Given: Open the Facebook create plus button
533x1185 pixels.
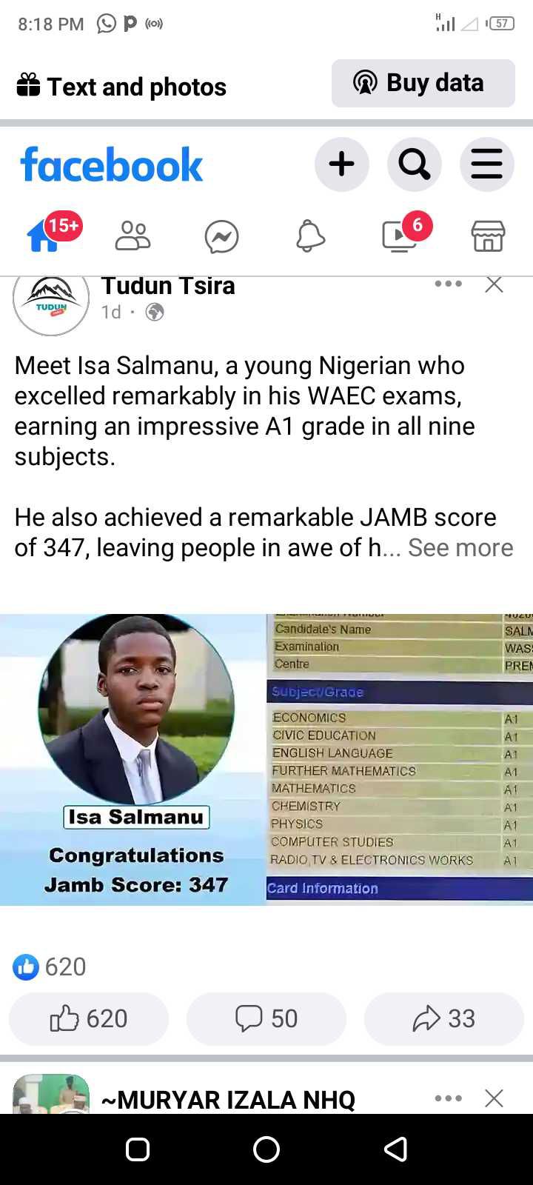Looking at the screenshot, I should coord(341,164).
